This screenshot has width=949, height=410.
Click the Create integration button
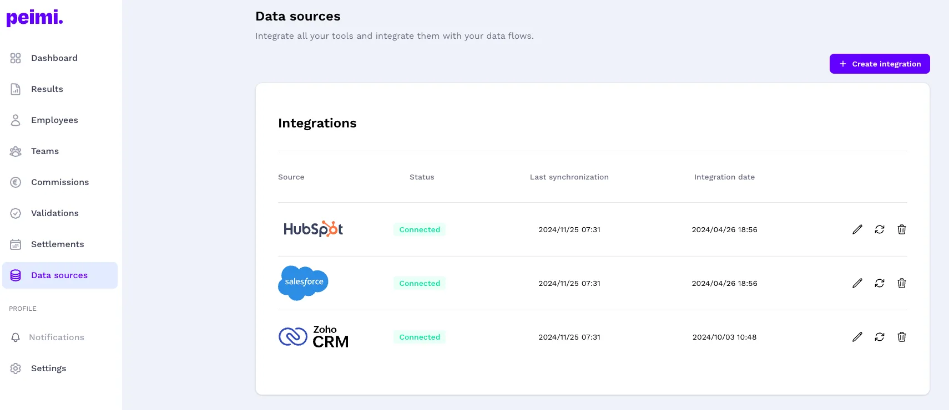[880, 64]
